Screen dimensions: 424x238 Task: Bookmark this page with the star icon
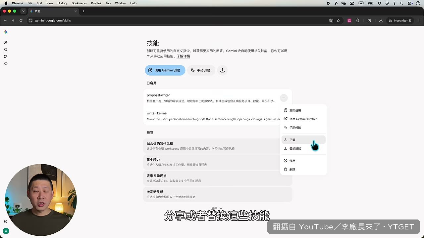[x=338, y=20]
